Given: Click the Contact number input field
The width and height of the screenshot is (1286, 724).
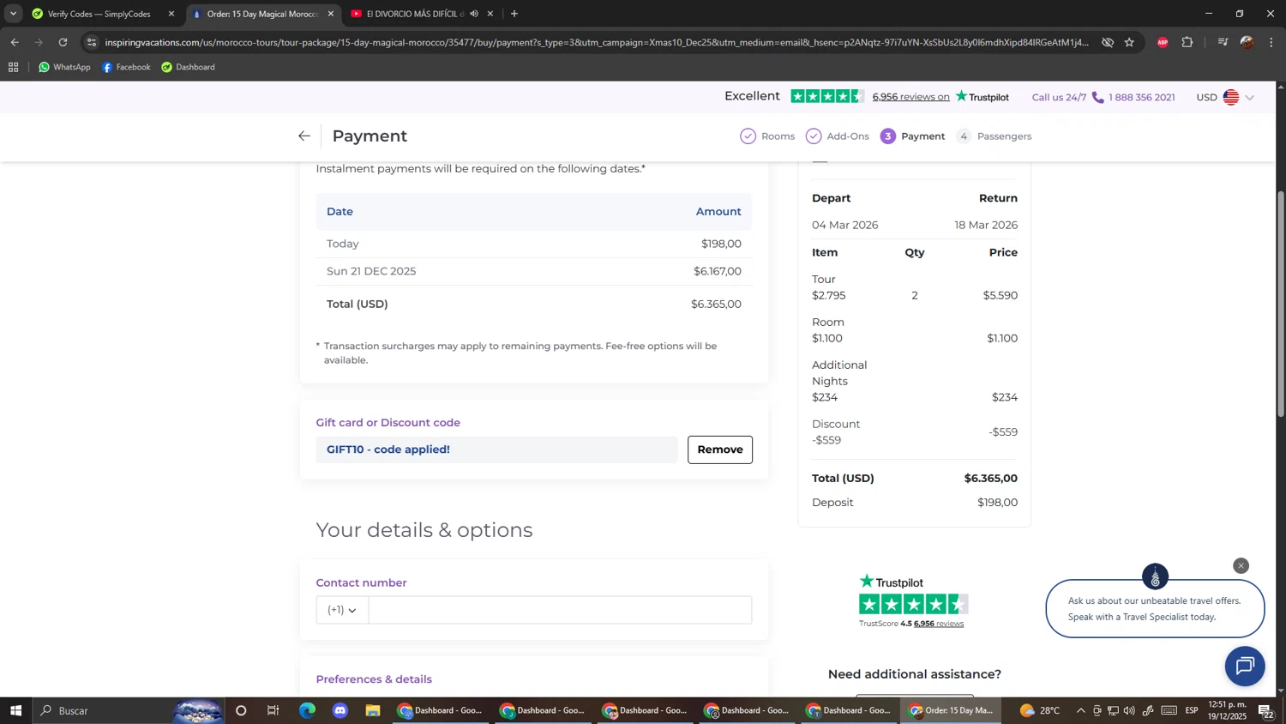Looking at the screenshot, I should [x=560, y=610].
